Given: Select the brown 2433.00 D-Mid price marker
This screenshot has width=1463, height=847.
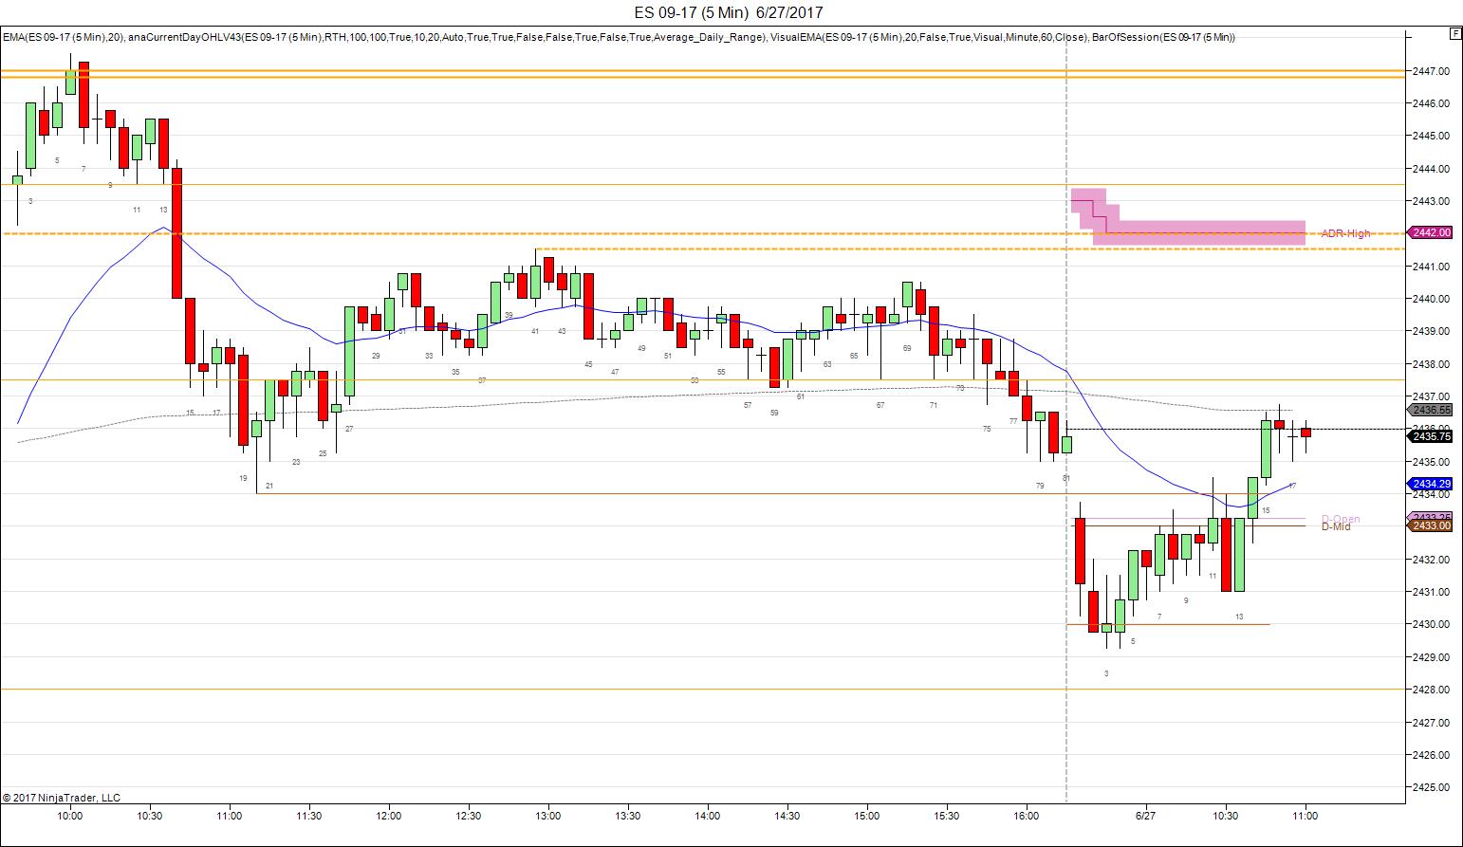Looking at the screenshot, I should point(1431,525).
